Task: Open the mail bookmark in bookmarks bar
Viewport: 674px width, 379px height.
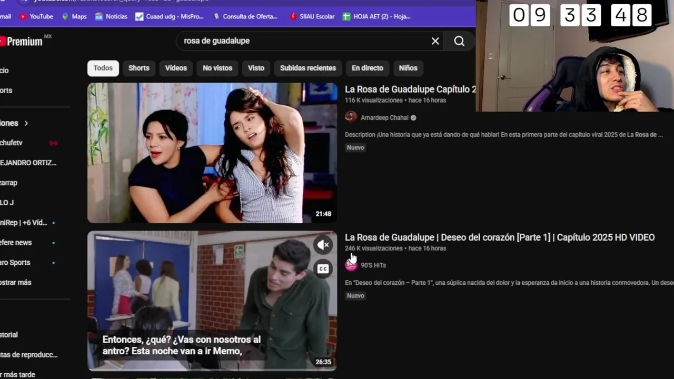Action: [x=5, y=16]
